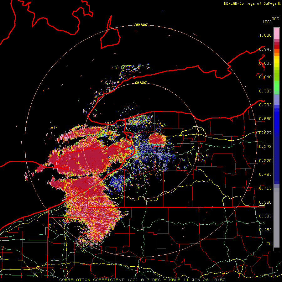This screenshot has height=282, width=282.
Task: Click the bright green segment of color bar
Action: (x=277, y=86)
